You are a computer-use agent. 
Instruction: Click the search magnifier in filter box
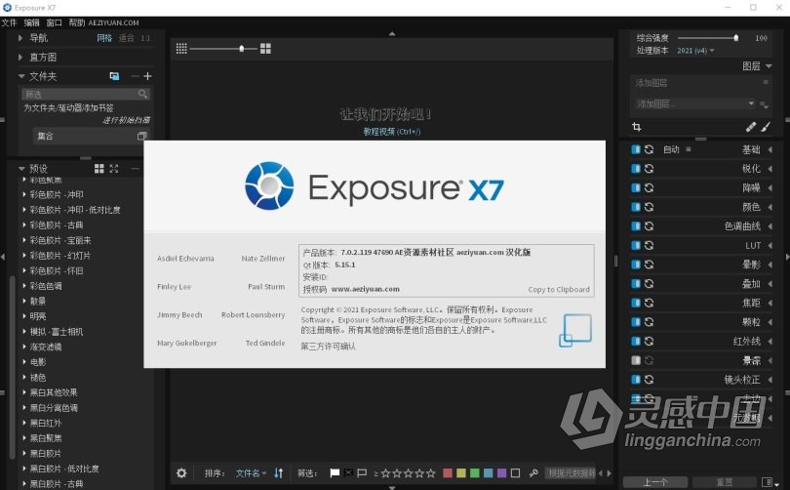coord(143,94)
